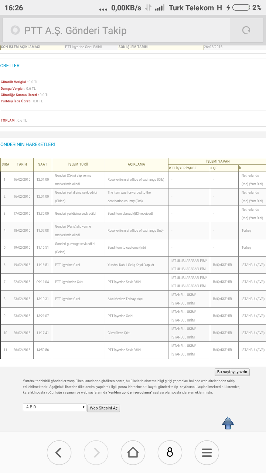The height and width of the screenshot is (473, 266).
Task: Select the Gümrük Vergisi fee line
Action: tap(19, 82)
